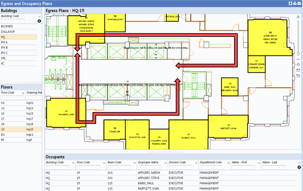Click the Building Code filter field in Buildings
This screenshot has height=191, width=303.
click(x=13, y=21)
